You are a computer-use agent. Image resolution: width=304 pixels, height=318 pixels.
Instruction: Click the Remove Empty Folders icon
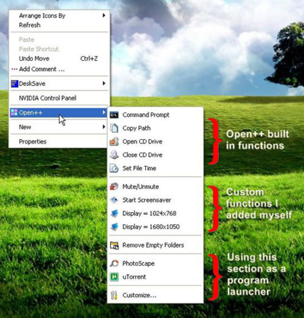114,245
